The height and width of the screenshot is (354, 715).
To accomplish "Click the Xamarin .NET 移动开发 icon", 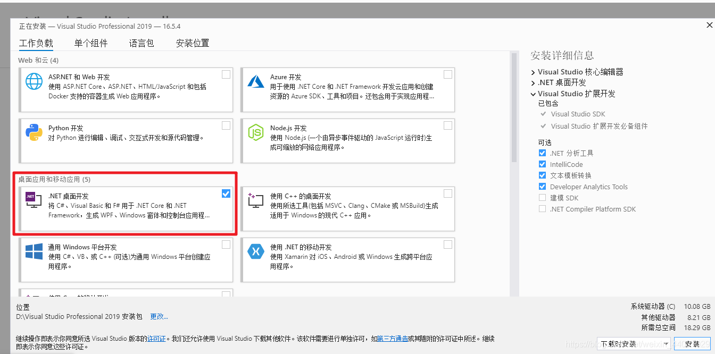I will coord(256,251).
